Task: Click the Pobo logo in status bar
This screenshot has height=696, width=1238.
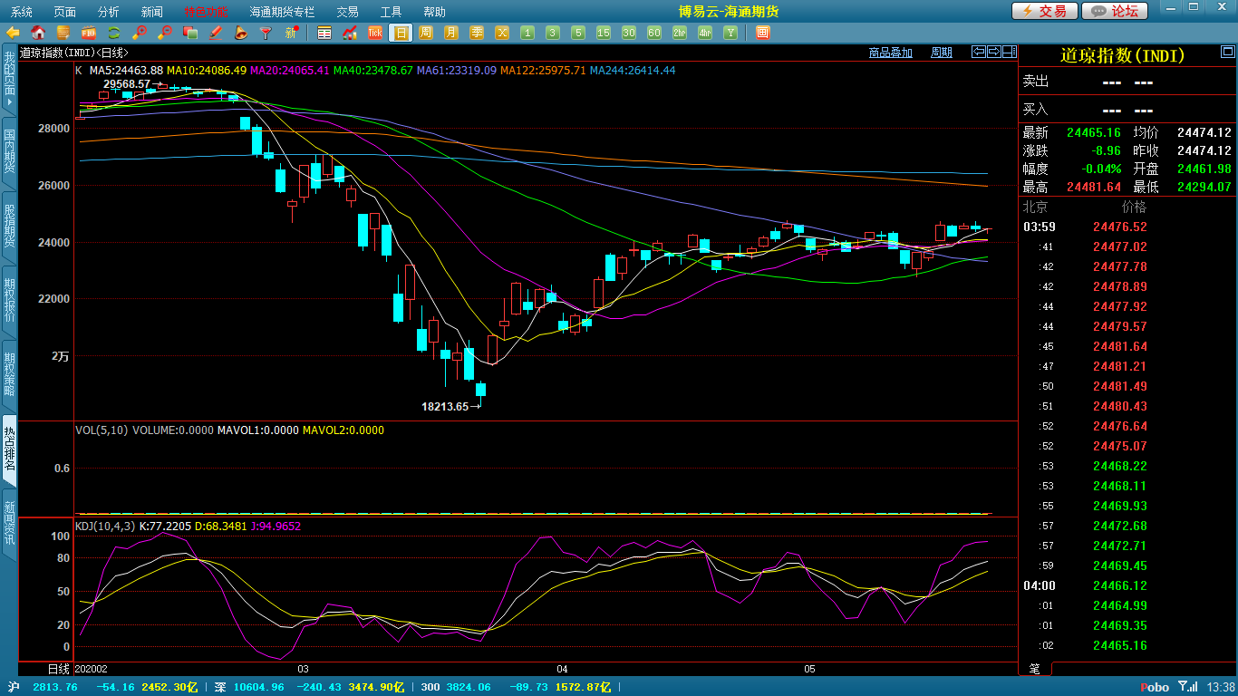Action: [x=1155, y=687]
